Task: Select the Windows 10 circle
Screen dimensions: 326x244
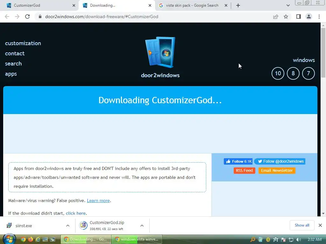Action: [x=278, y=73]
